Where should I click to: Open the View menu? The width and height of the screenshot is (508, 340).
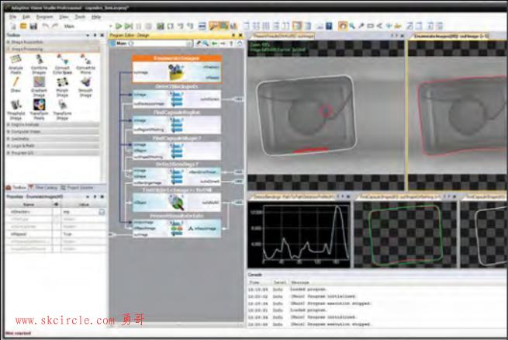tap(64, 16)
